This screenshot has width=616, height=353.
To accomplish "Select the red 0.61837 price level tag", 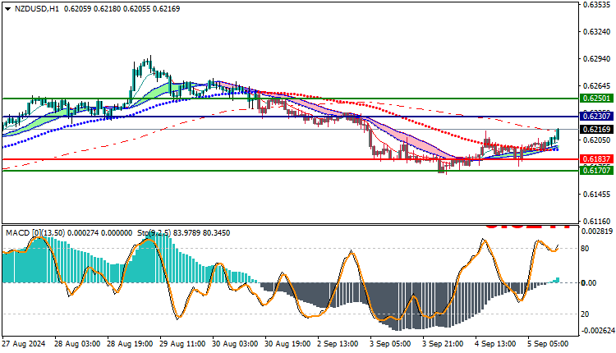I will (597, 159).
